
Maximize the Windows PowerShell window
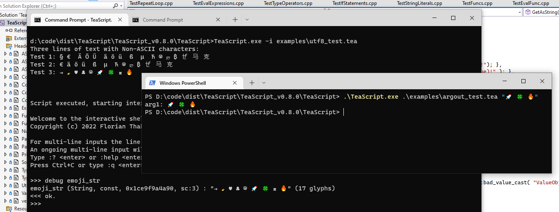tap(523, 81)
